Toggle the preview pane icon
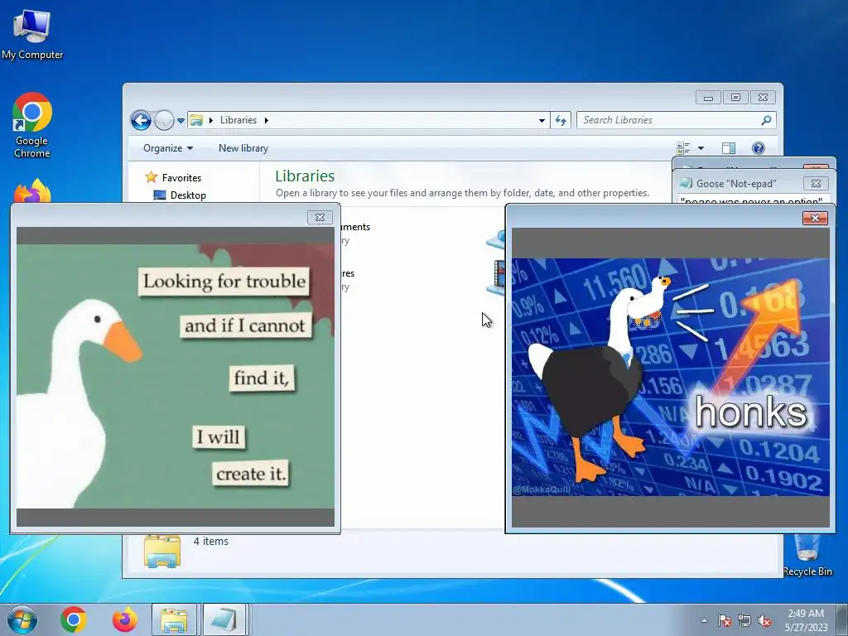Image resolution: width=848 pixels, height=636 pixels. [x=729, y=148]
